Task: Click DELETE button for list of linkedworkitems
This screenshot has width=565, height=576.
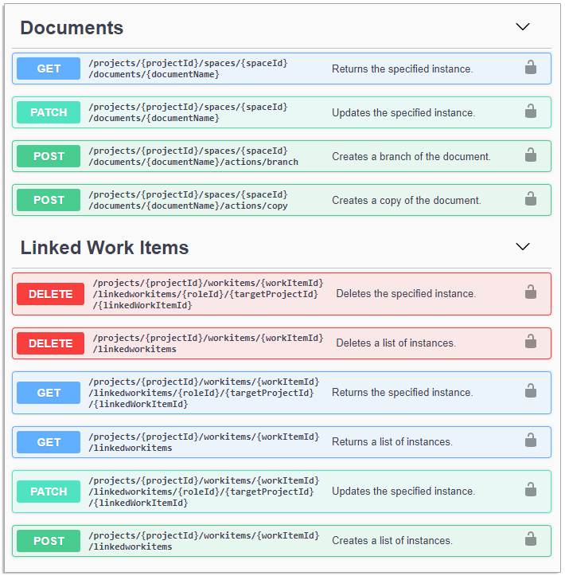Action: coord(51,343)
